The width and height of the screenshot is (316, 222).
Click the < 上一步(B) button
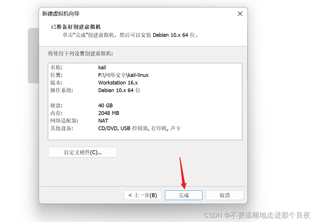(x=142, y=195)
